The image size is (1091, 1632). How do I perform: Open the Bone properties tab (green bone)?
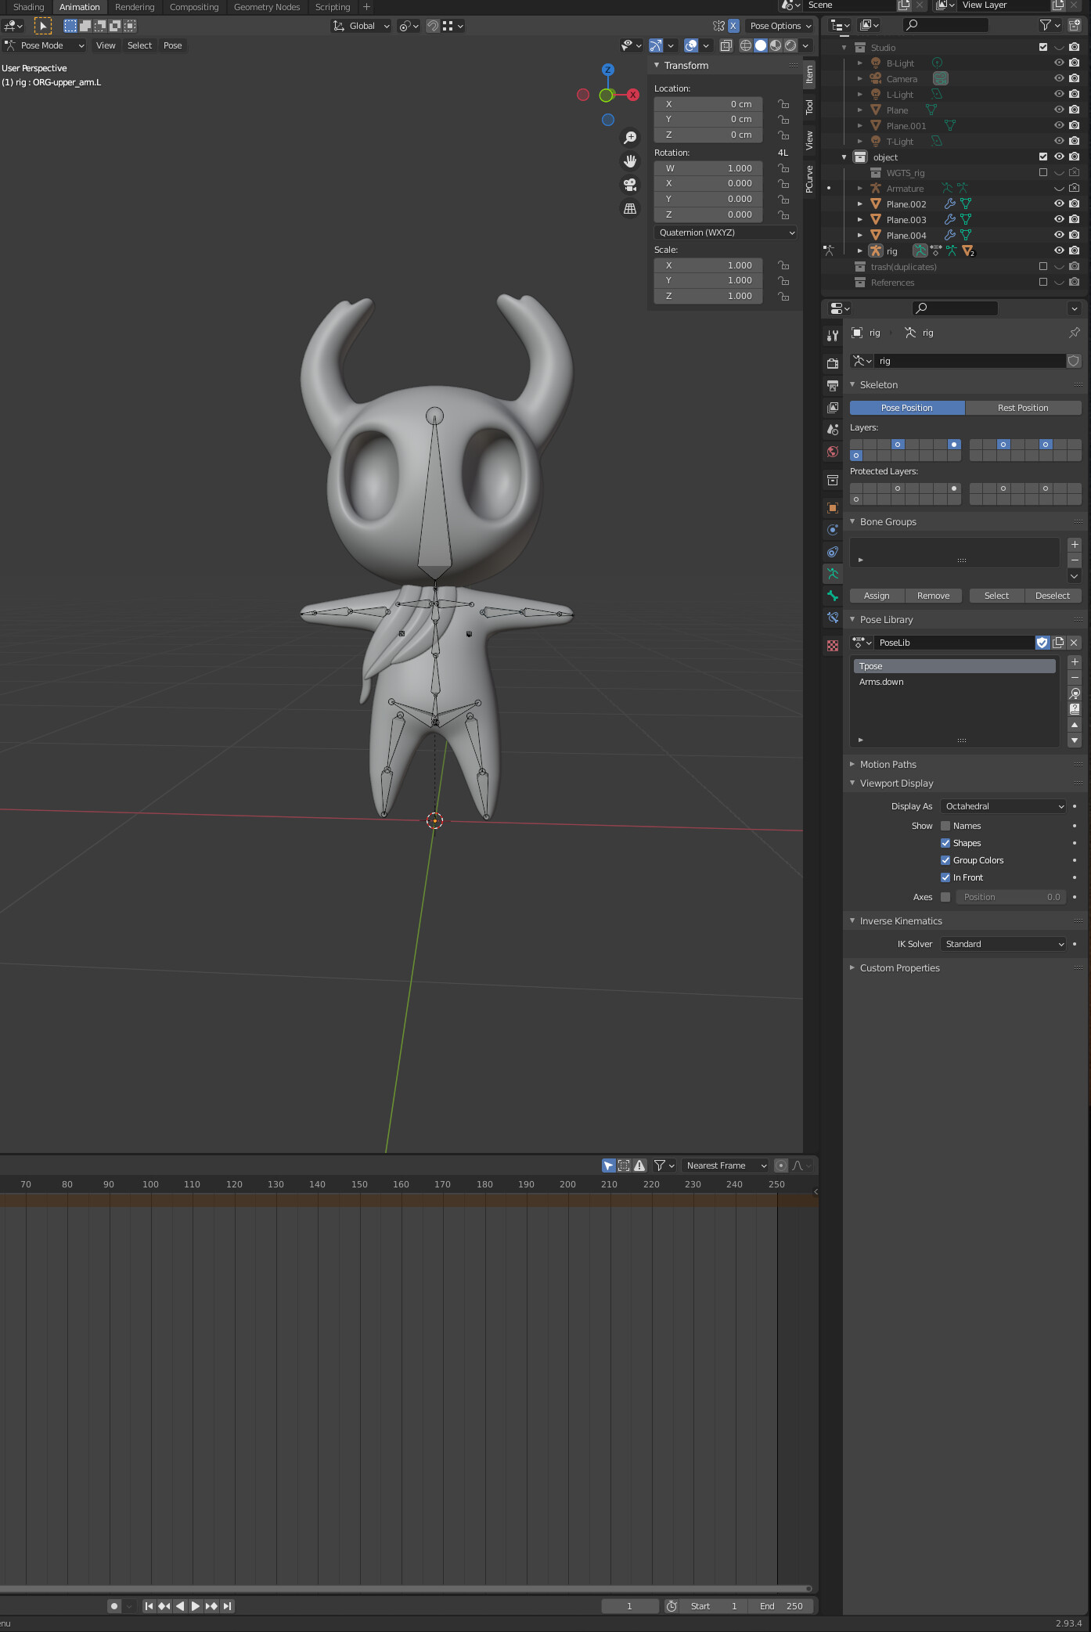pos(833,596)
